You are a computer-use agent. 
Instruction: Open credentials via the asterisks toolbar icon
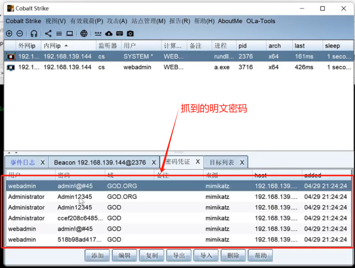click(98, 34)
